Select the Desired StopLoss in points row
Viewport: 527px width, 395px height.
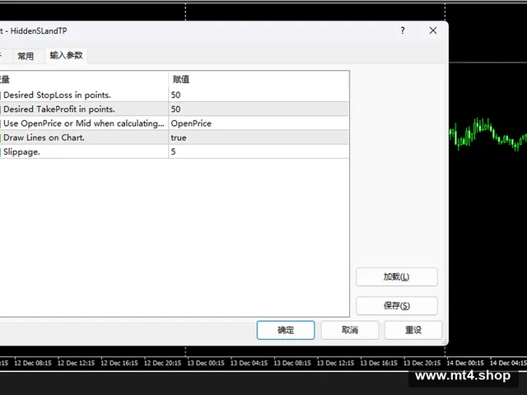[x=84, y=95]
